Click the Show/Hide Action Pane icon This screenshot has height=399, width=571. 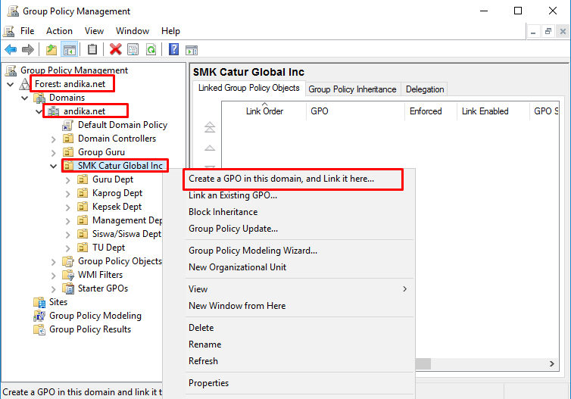(x=192, y=50)
